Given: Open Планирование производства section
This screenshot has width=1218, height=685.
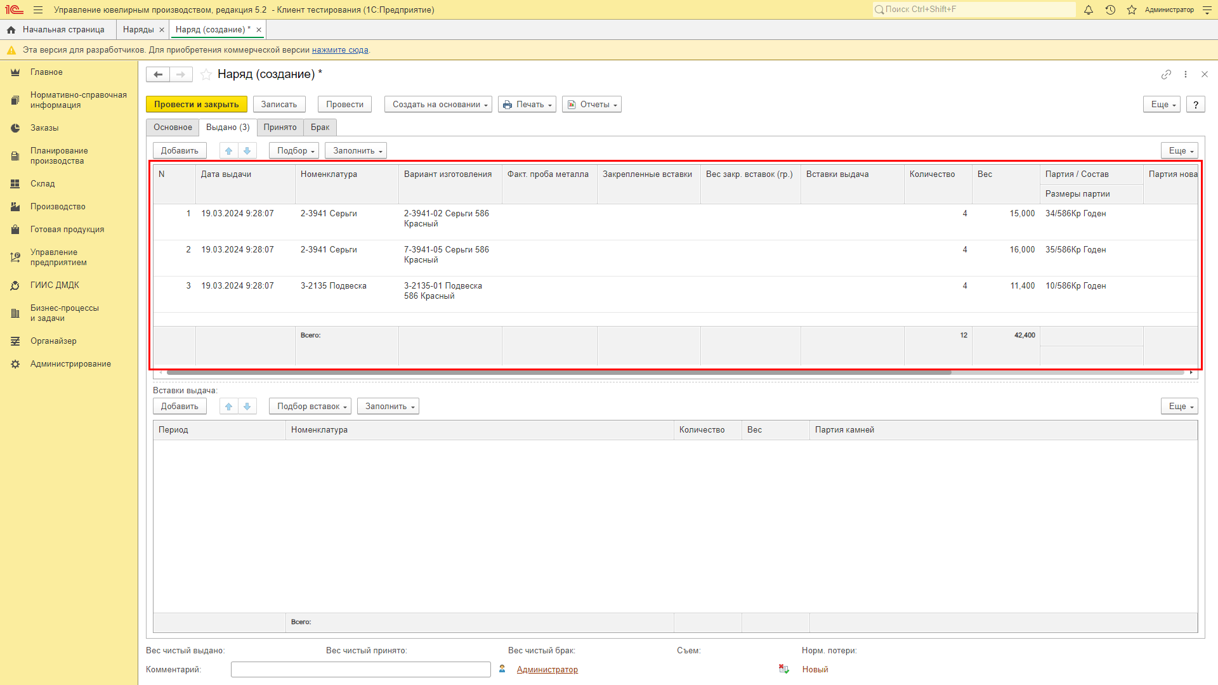Looking at the screenshot, I should pyautogui.click(x=59, y=156).
